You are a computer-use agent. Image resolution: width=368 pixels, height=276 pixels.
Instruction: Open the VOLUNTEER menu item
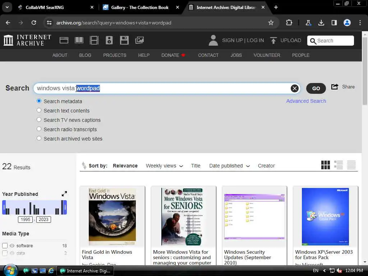click(x=267, y=55)
